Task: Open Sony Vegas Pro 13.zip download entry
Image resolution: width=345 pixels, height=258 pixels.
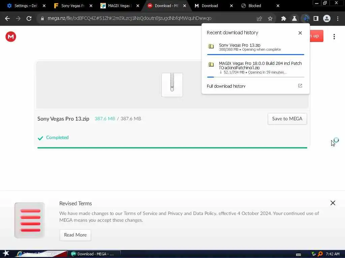Action: point(255,48)
